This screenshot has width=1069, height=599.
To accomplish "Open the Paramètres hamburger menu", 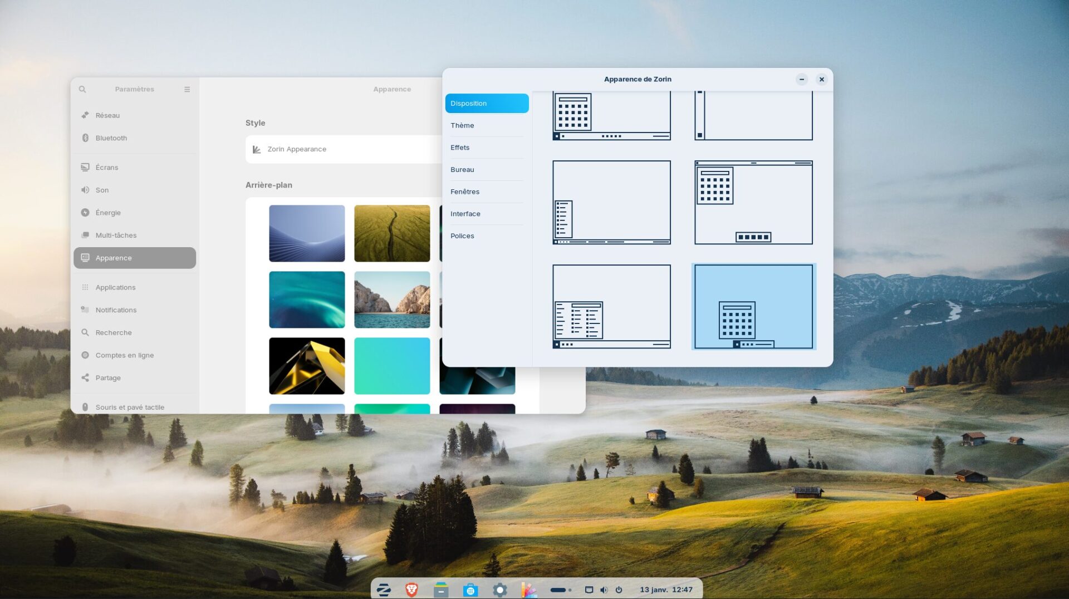I will click(x=187, y=89).
